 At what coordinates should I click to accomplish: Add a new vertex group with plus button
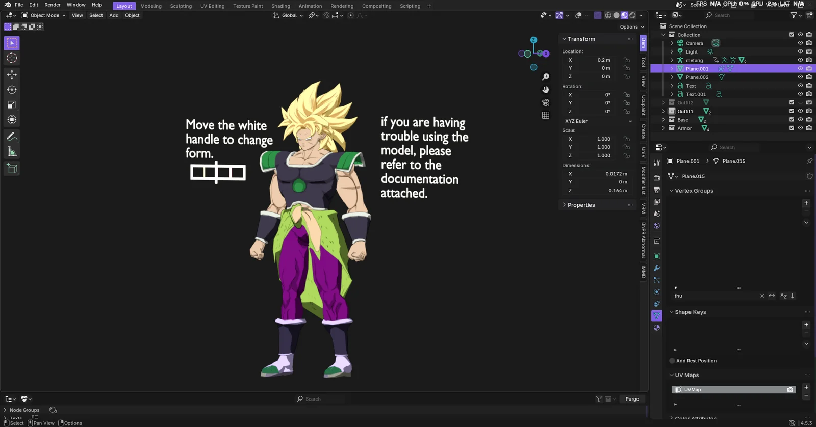click(x=806, y=203)
